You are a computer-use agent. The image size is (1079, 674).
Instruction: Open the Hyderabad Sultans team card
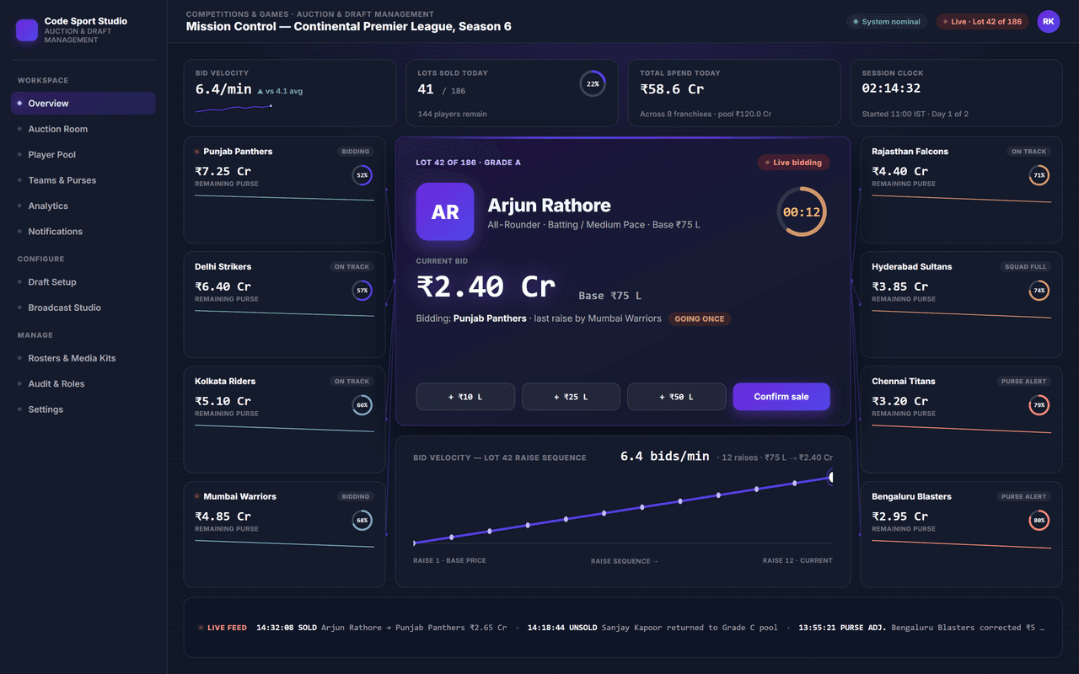click(962, 305)
